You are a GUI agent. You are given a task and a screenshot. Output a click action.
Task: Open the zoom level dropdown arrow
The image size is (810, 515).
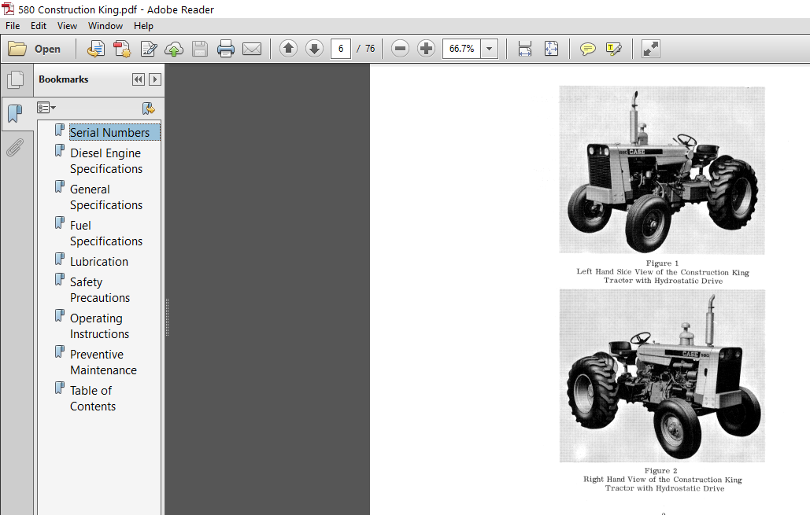pyautogui.click(x=489, y=49)
